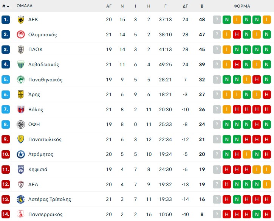Click the Ατρόμητος blue star logo
This screenshot has width=274, height=221.
20,154
